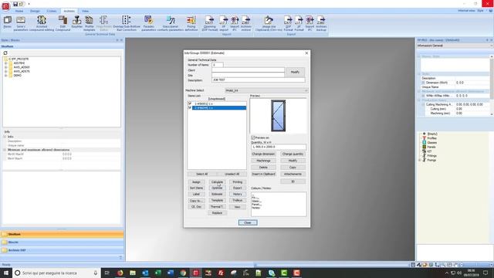
Task: Click the Archives backup icon
Action: [321, 23]
